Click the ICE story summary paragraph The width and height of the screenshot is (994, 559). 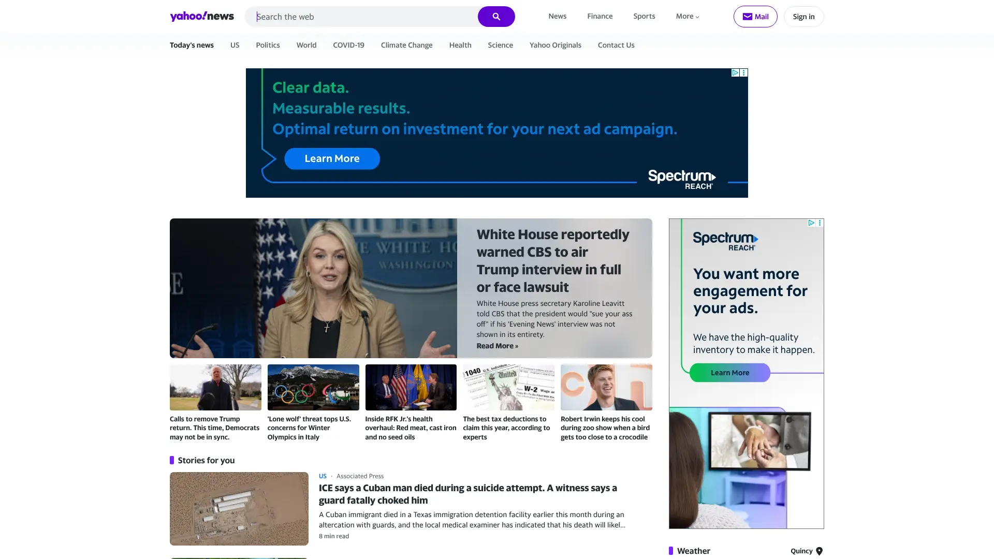(472, 520)
